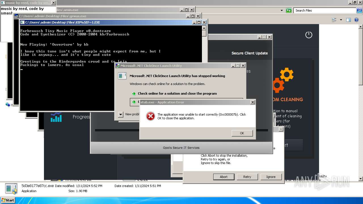Image resolution: width=363 pixels, height=204 pixels.
Task: Click the Explorer scrollbar up arrow
Action: point(361,27)
